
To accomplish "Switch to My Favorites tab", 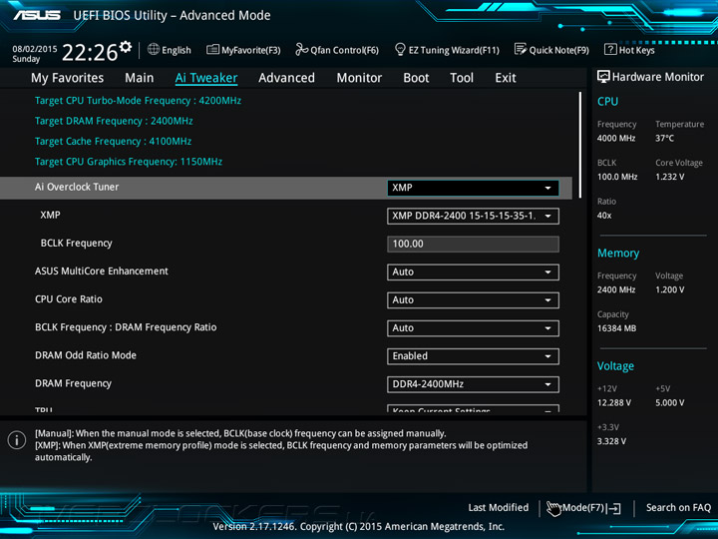I will pyautogui.click(x=68, y=78).
